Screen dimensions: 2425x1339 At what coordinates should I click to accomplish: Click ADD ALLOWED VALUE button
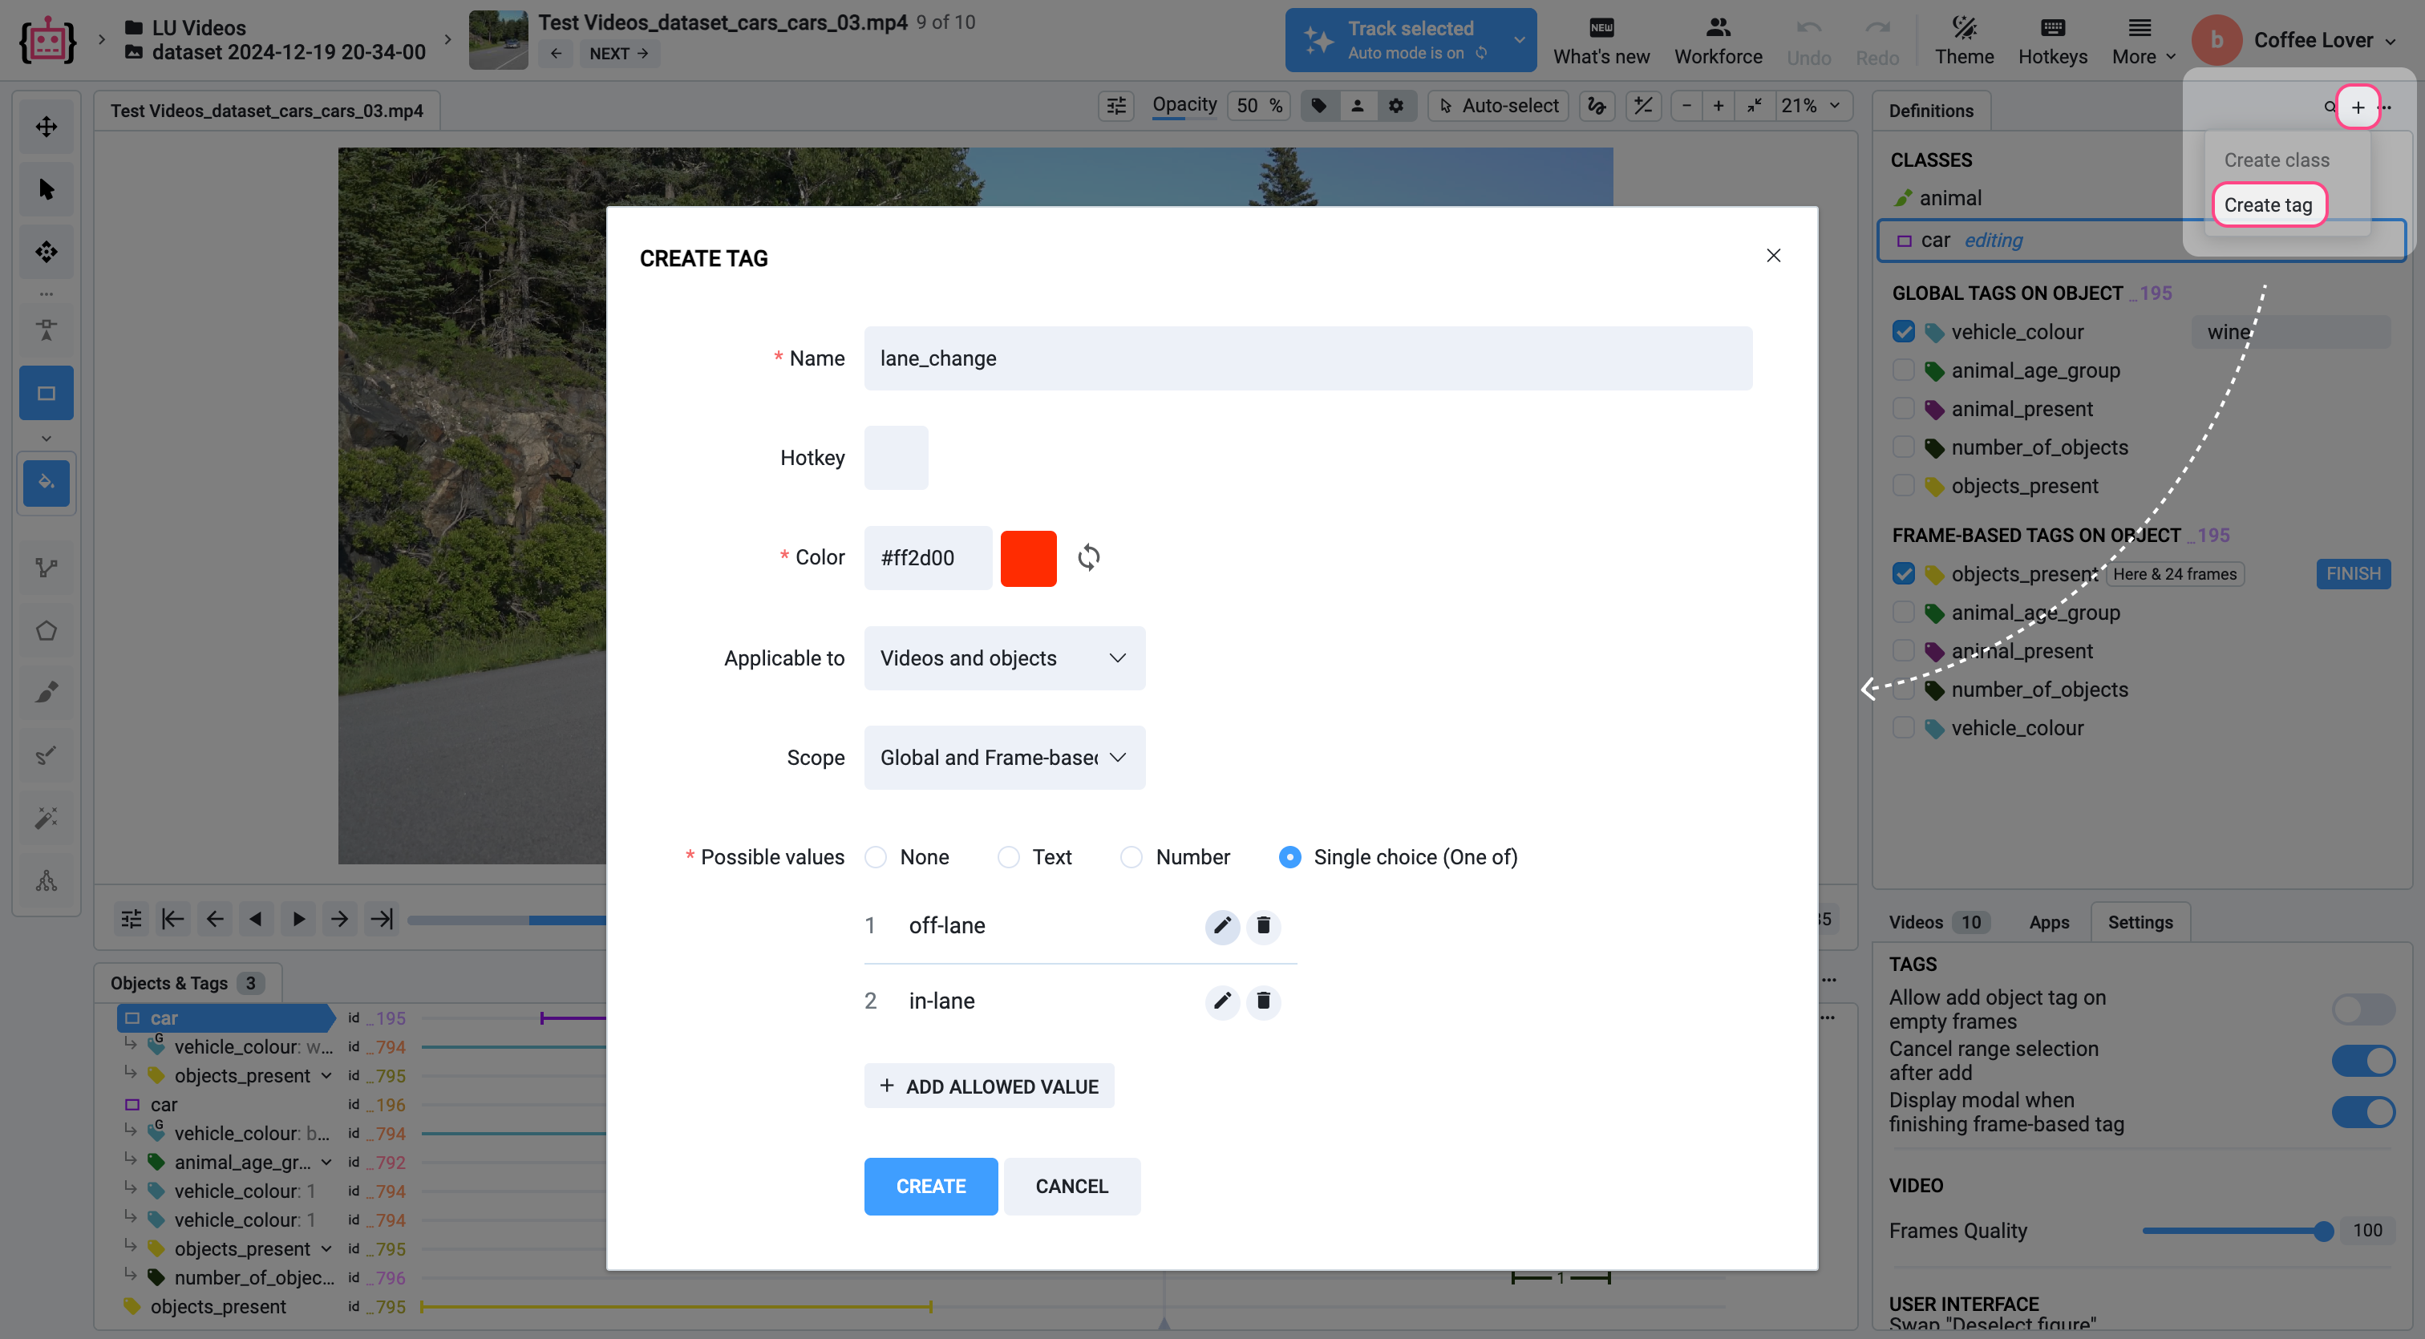pyautogui.click(x=989, y=1086)
